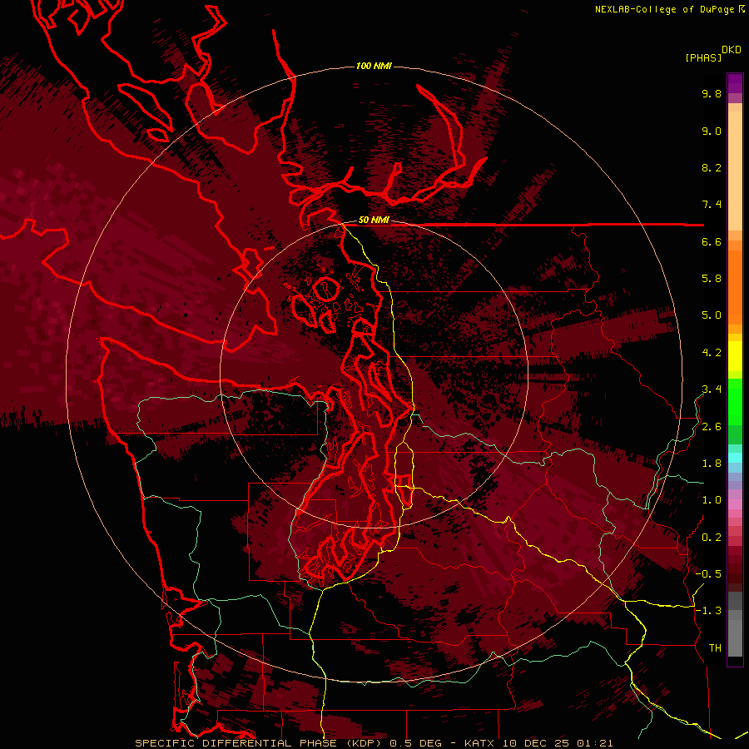Click the KATX station identifier in the caption
Image resolution: width=749 pixels, height=749 pixels.
point(480,743)
